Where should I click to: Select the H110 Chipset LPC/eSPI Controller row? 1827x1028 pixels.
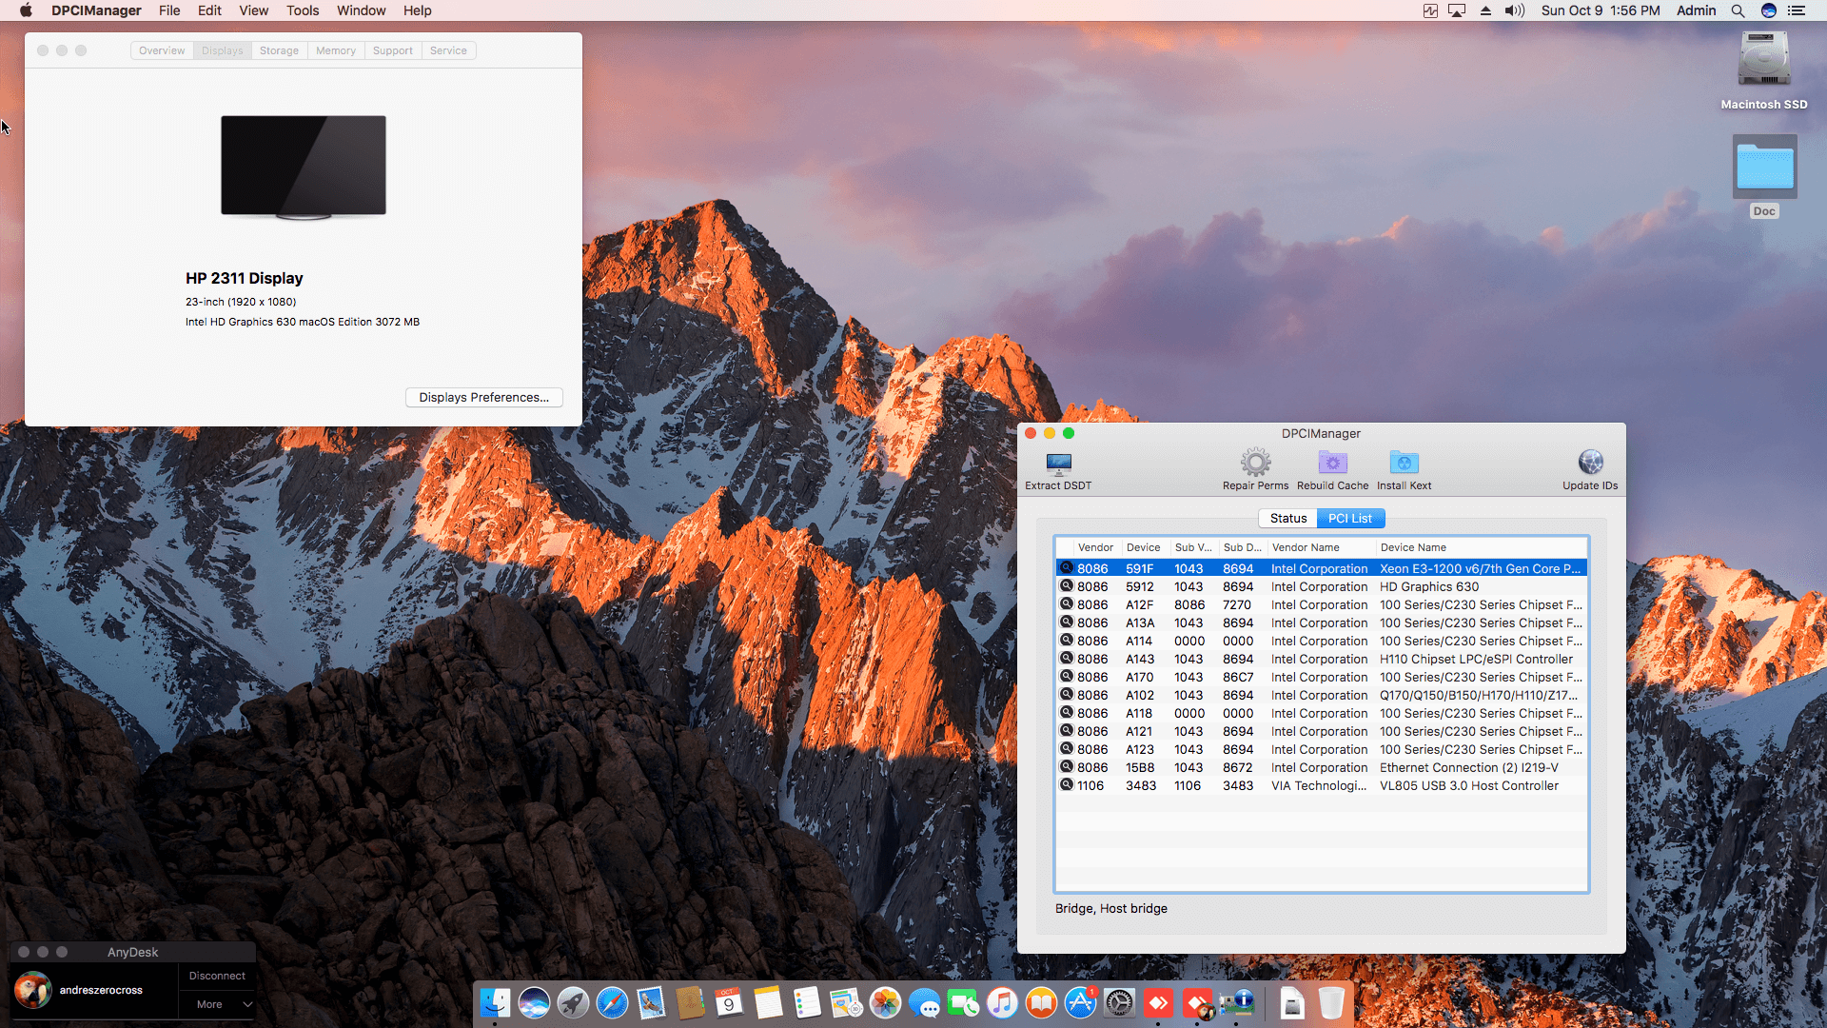coord(1321,659)
